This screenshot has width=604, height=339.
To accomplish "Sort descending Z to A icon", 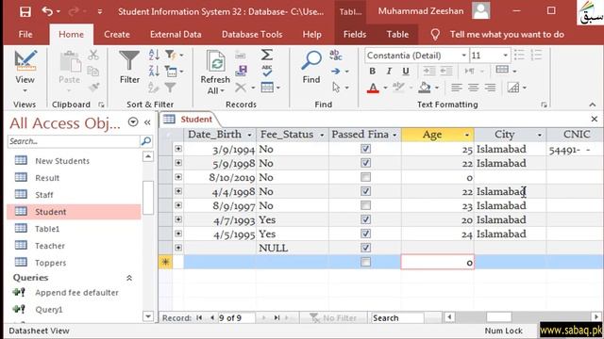I will (x=154, y=72).
